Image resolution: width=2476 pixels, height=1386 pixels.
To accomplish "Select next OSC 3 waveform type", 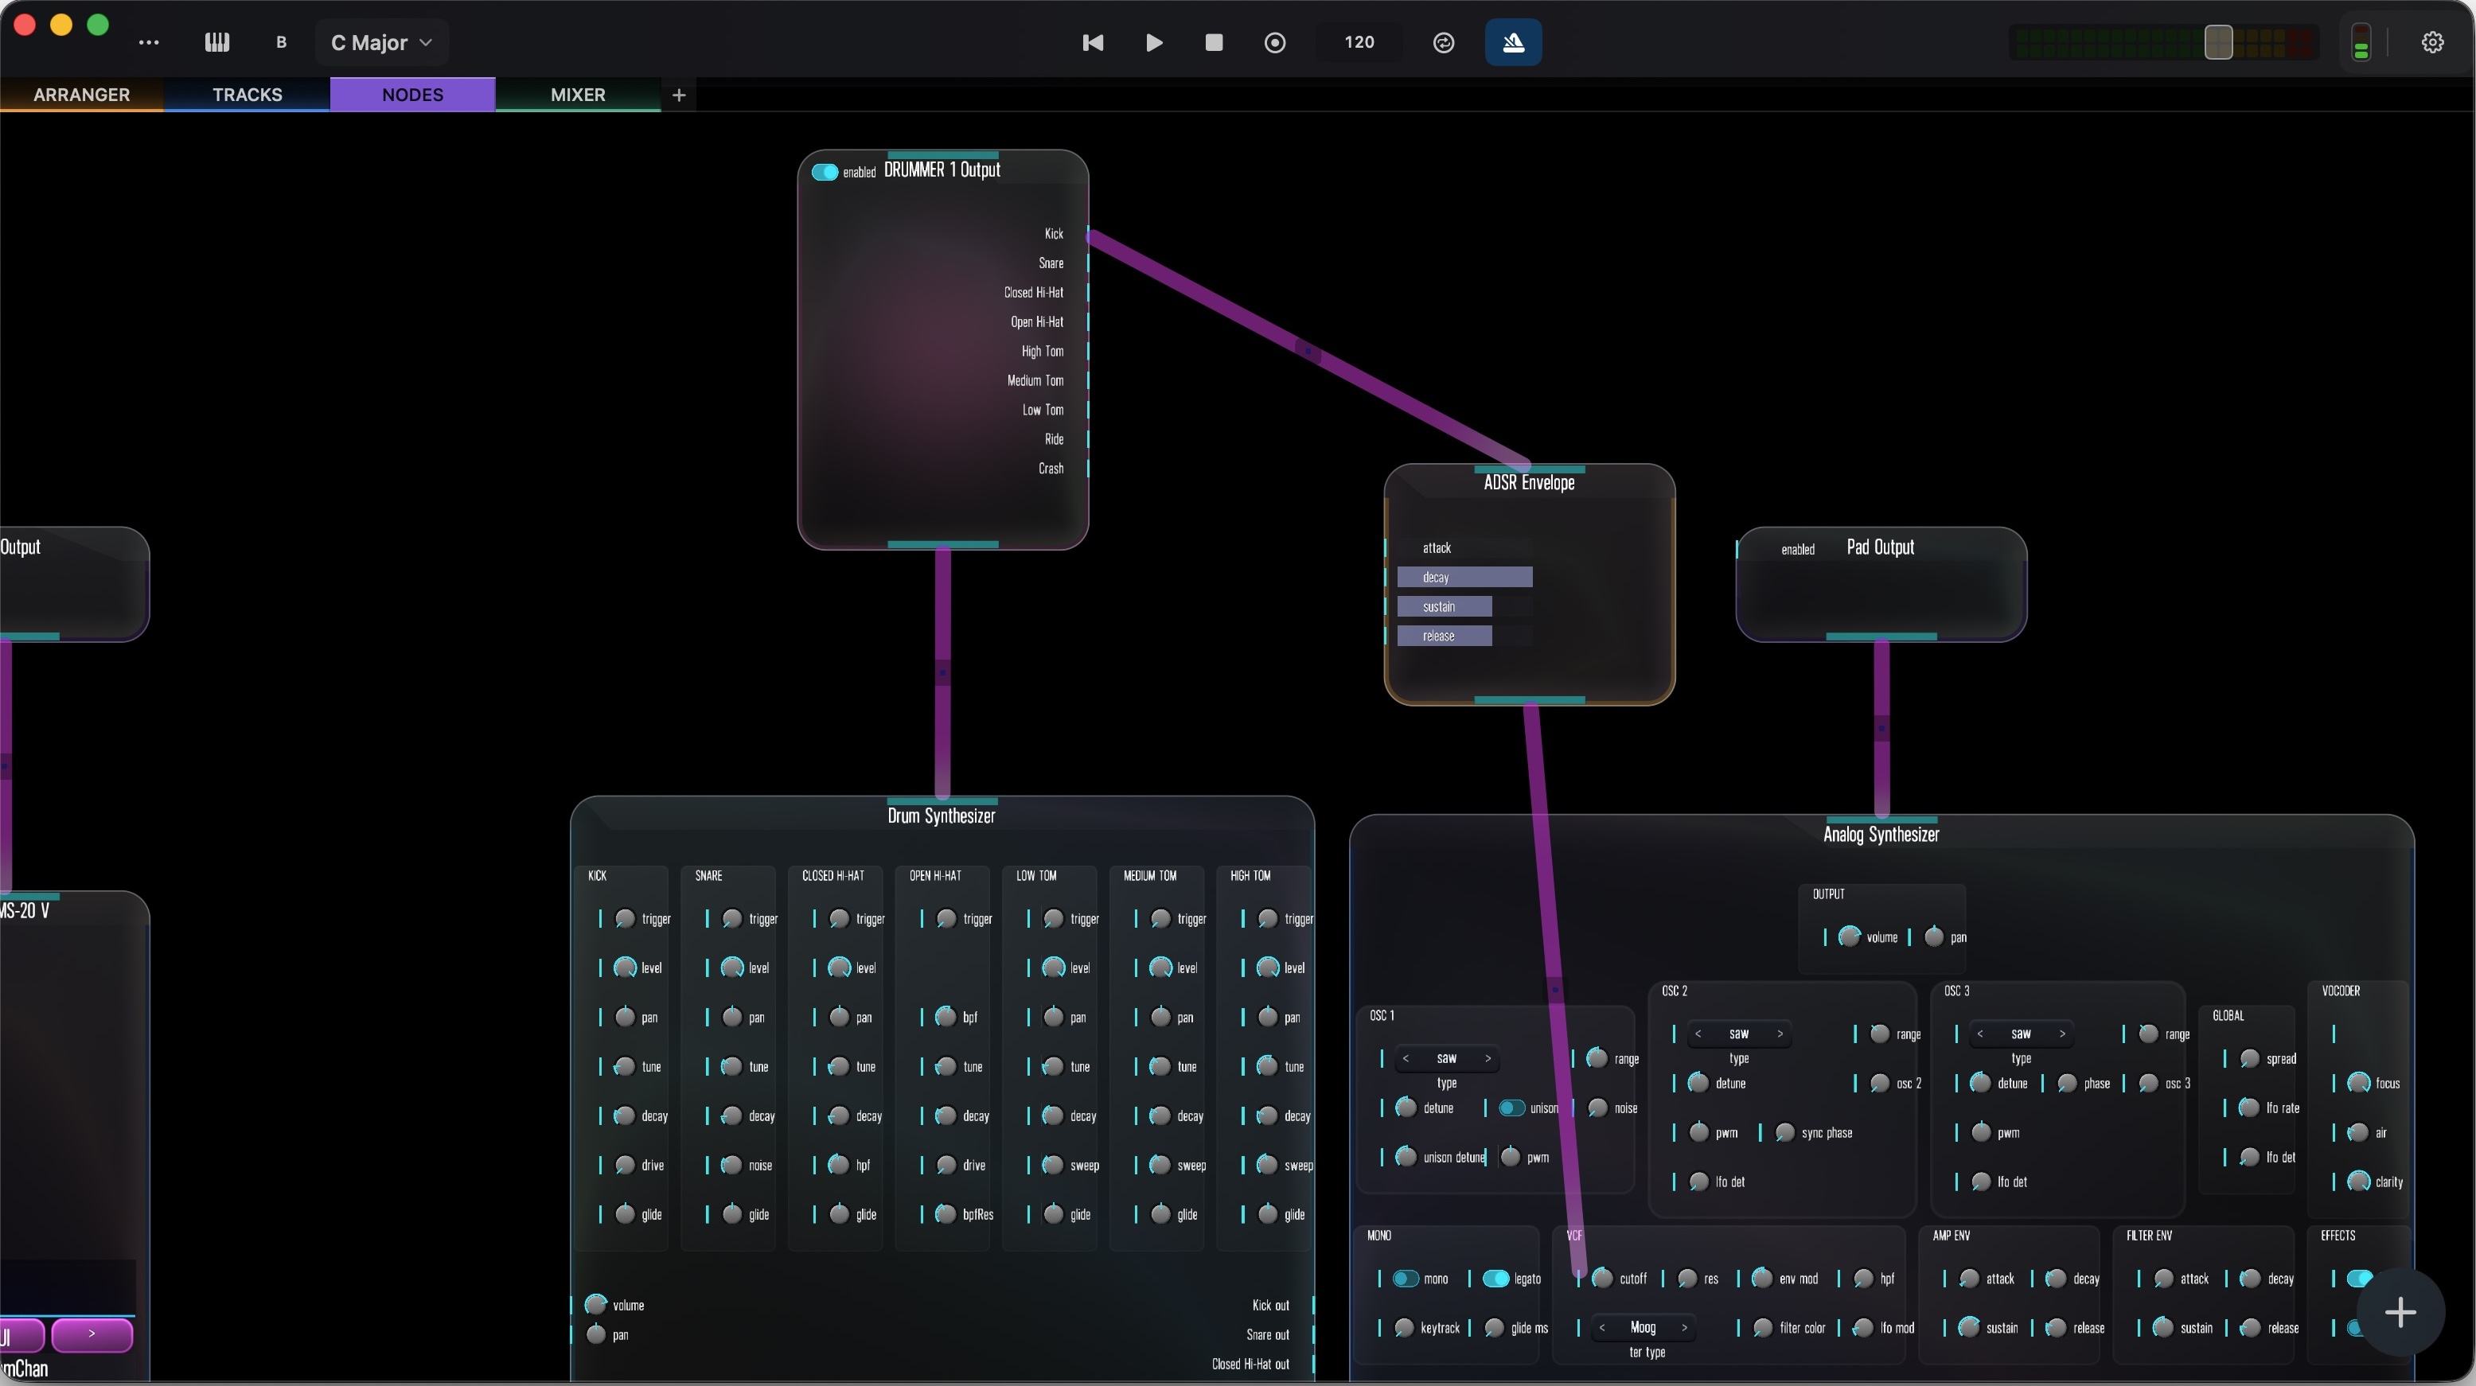I will coord(2063,1034).
